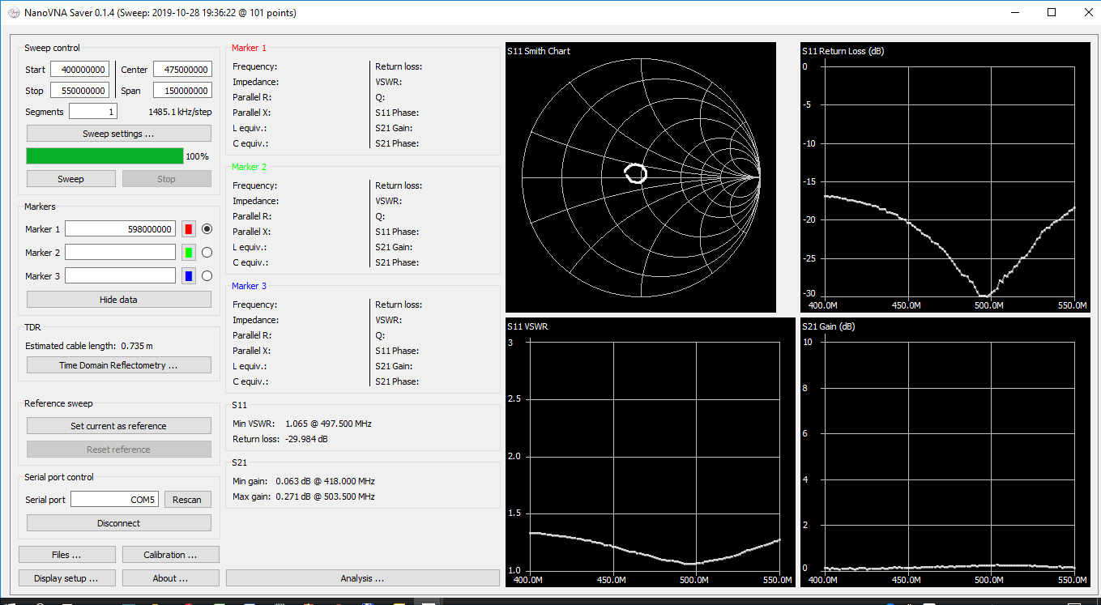The width and height of the screenshot is (1101, 605).
Task: Edit the Start frequency field
Action: [x=79, y=69]
